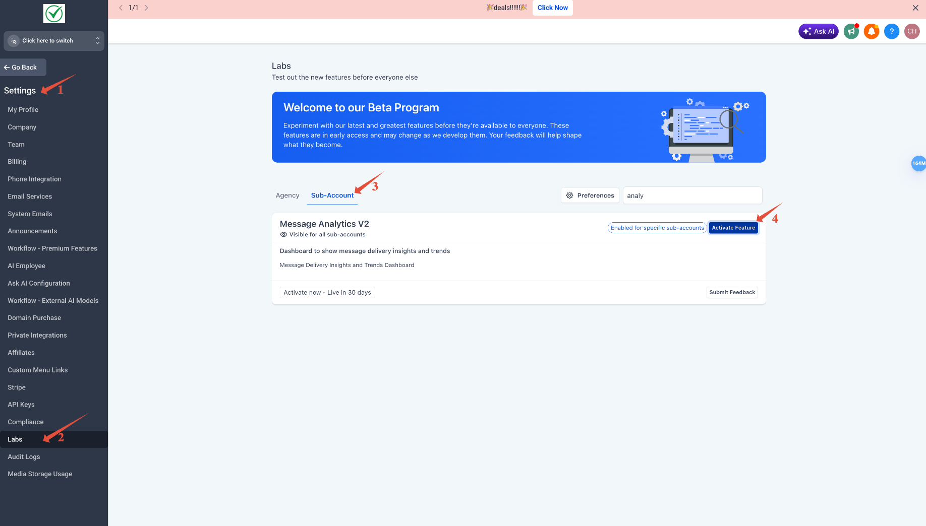Click the Activate now - Live in 30 days label

click(327, 293)
